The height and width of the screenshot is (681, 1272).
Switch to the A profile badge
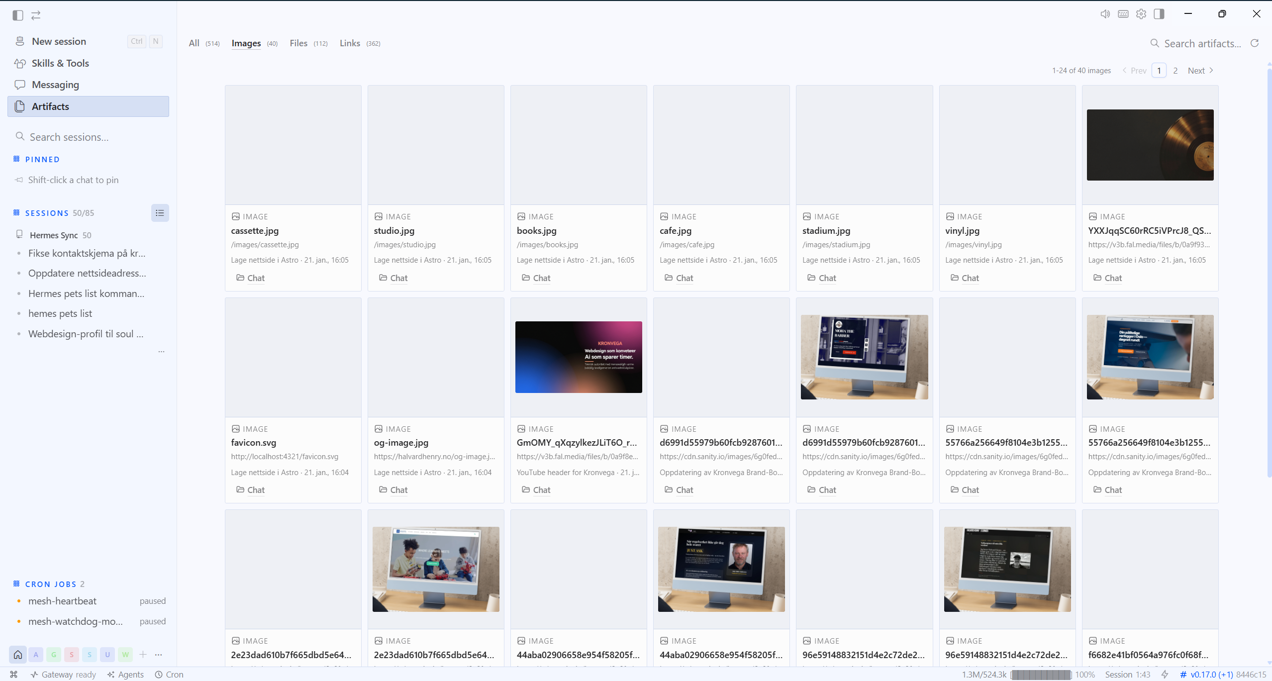point(36,655)
